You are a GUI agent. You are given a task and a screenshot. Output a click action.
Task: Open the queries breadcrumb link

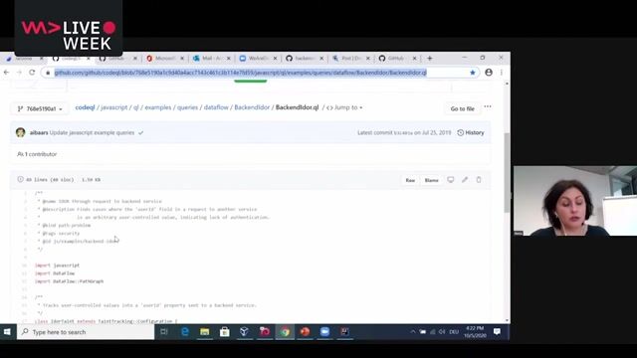187,107
